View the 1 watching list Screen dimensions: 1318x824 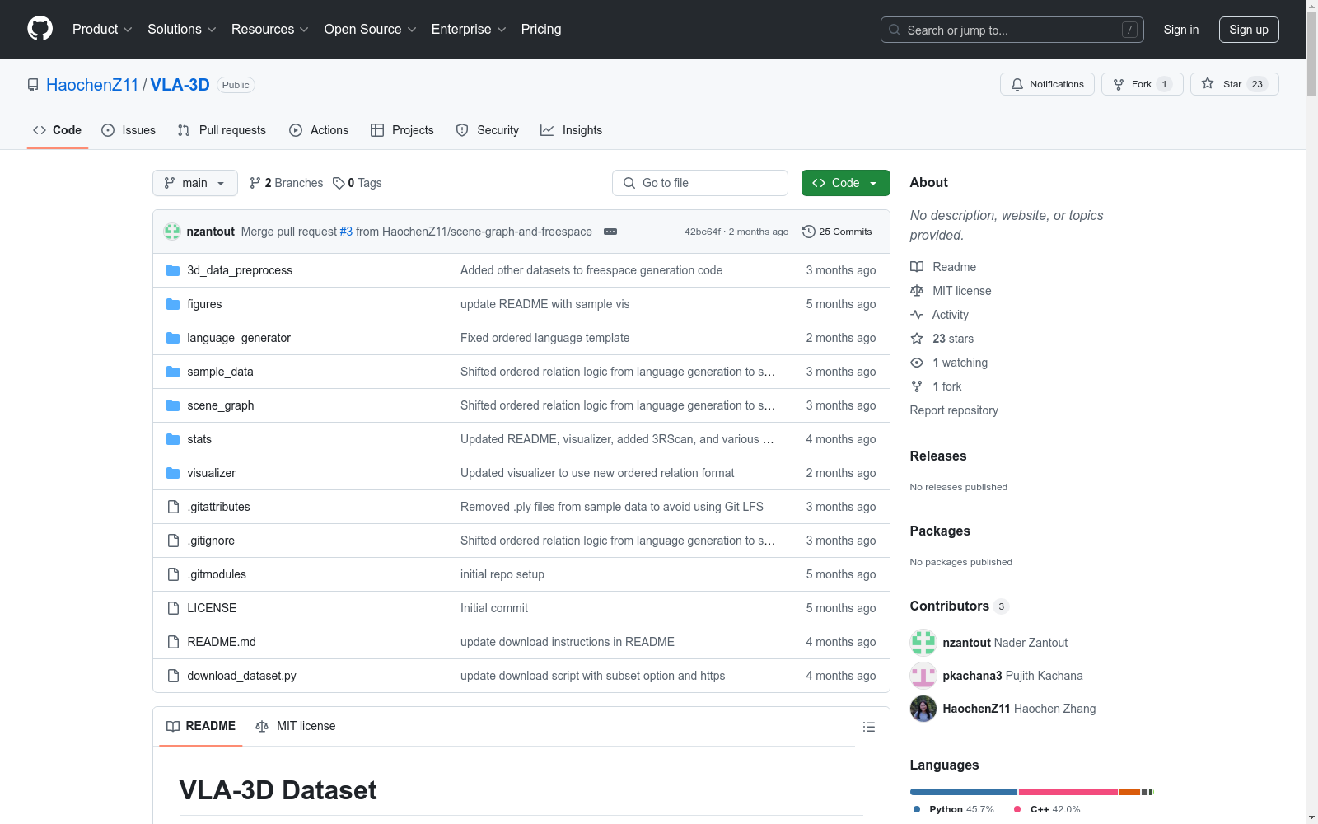pos(949,363)
